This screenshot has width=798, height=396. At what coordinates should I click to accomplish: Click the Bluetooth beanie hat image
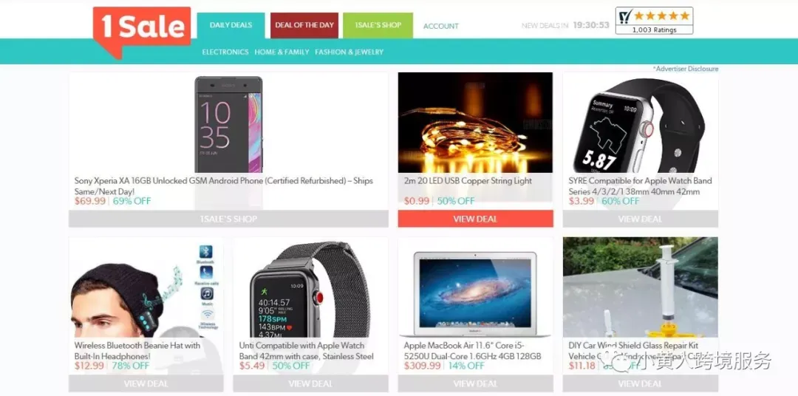[146, 289]
